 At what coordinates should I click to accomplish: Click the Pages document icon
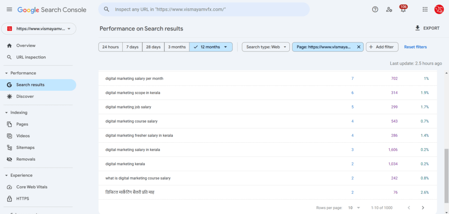pyautogui.click(x=10, y=124)
